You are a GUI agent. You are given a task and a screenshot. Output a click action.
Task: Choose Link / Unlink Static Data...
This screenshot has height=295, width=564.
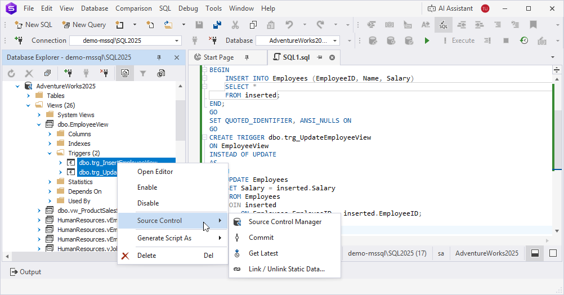pyautogui.click(x=284, y=269)
